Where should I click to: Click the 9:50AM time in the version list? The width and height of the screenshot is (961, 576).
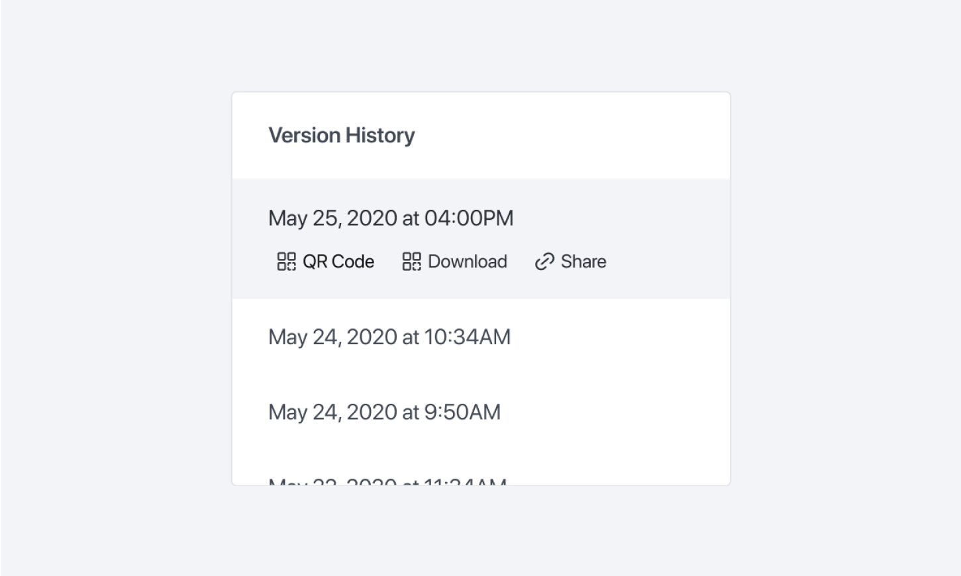pyautogui.click(x=462, y=412)
